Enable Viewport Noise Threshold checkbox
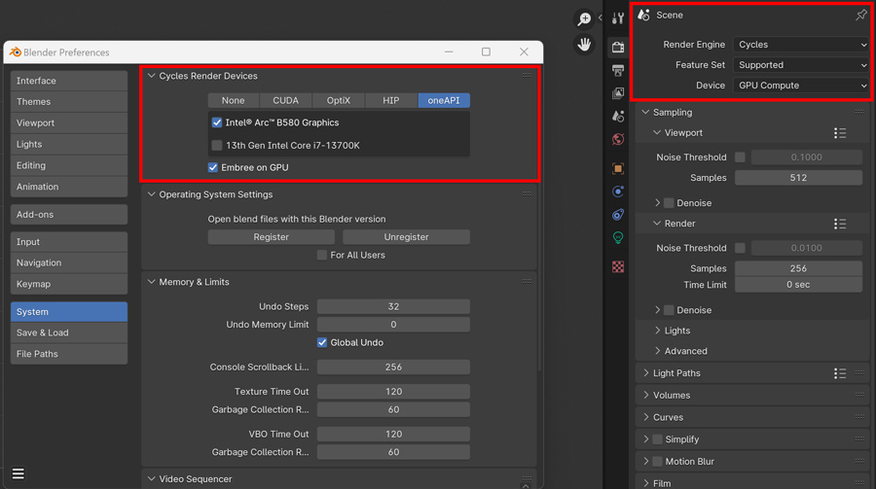Viewport: 876px width, 489px height. pos(740,157)
